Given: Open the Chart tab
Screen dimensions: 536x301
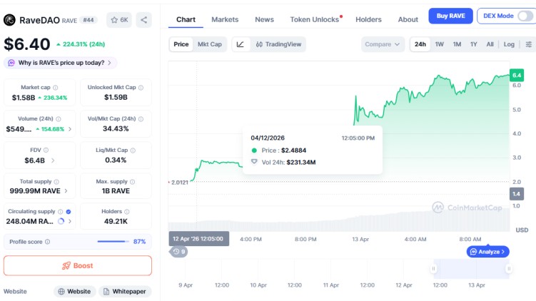Looking at the screenshot, I should point(186,19).
